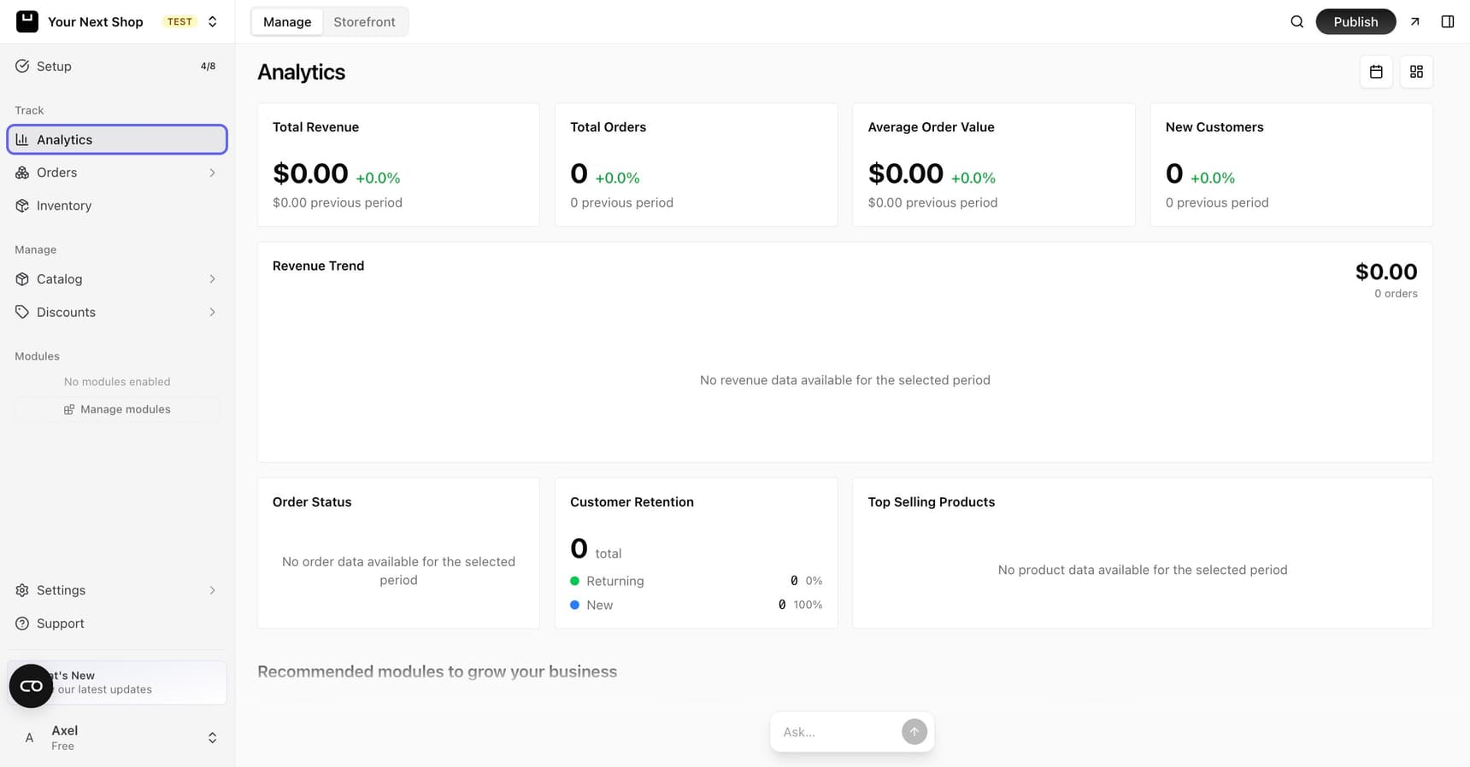Click the Total Revenue card
This screenshot has width=1470, height=767.
point(398,165)
